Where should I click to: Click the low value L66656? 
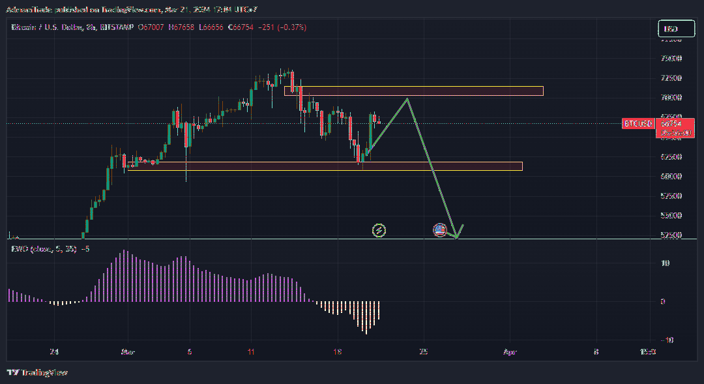click(x=211, y=27)
